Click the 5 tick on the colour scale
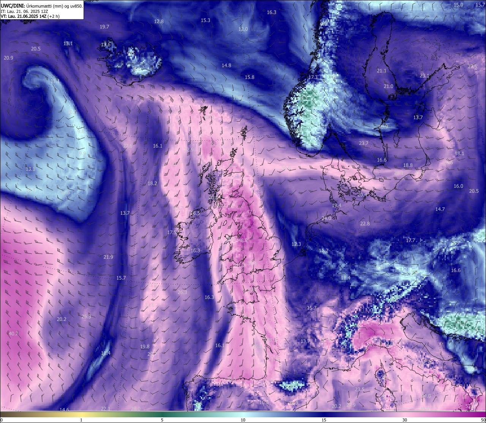 coord(162,420)
